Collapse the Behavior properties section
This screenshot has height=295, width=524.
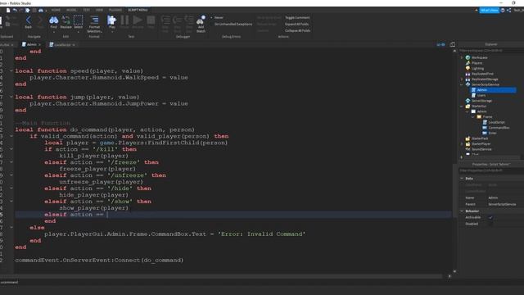[x=462, y=211]
